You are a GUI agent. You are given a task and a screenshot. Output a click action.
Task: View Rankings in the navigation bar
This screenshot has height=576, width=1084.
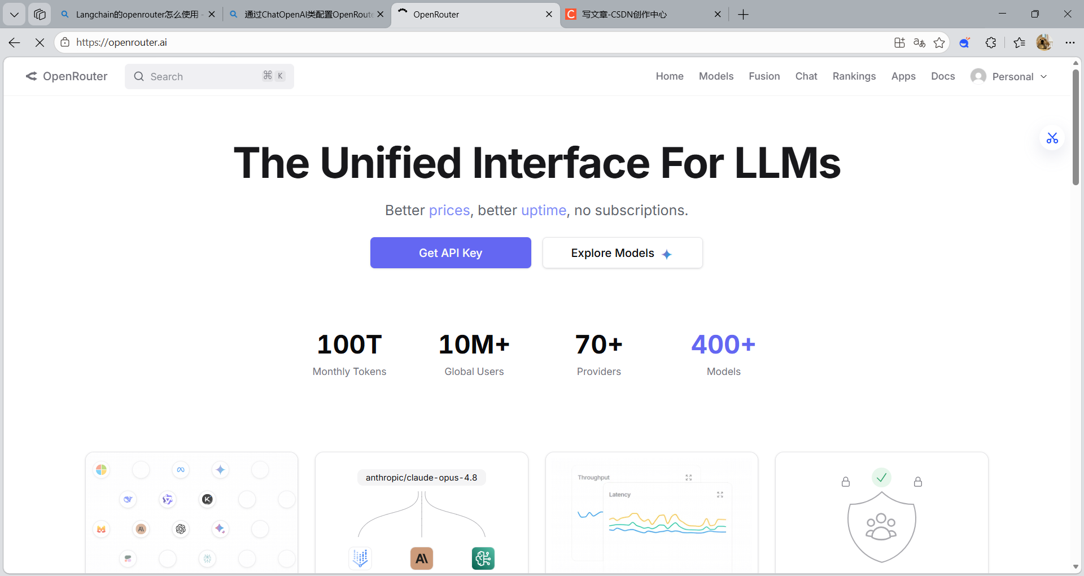click(x=854, y=76)
